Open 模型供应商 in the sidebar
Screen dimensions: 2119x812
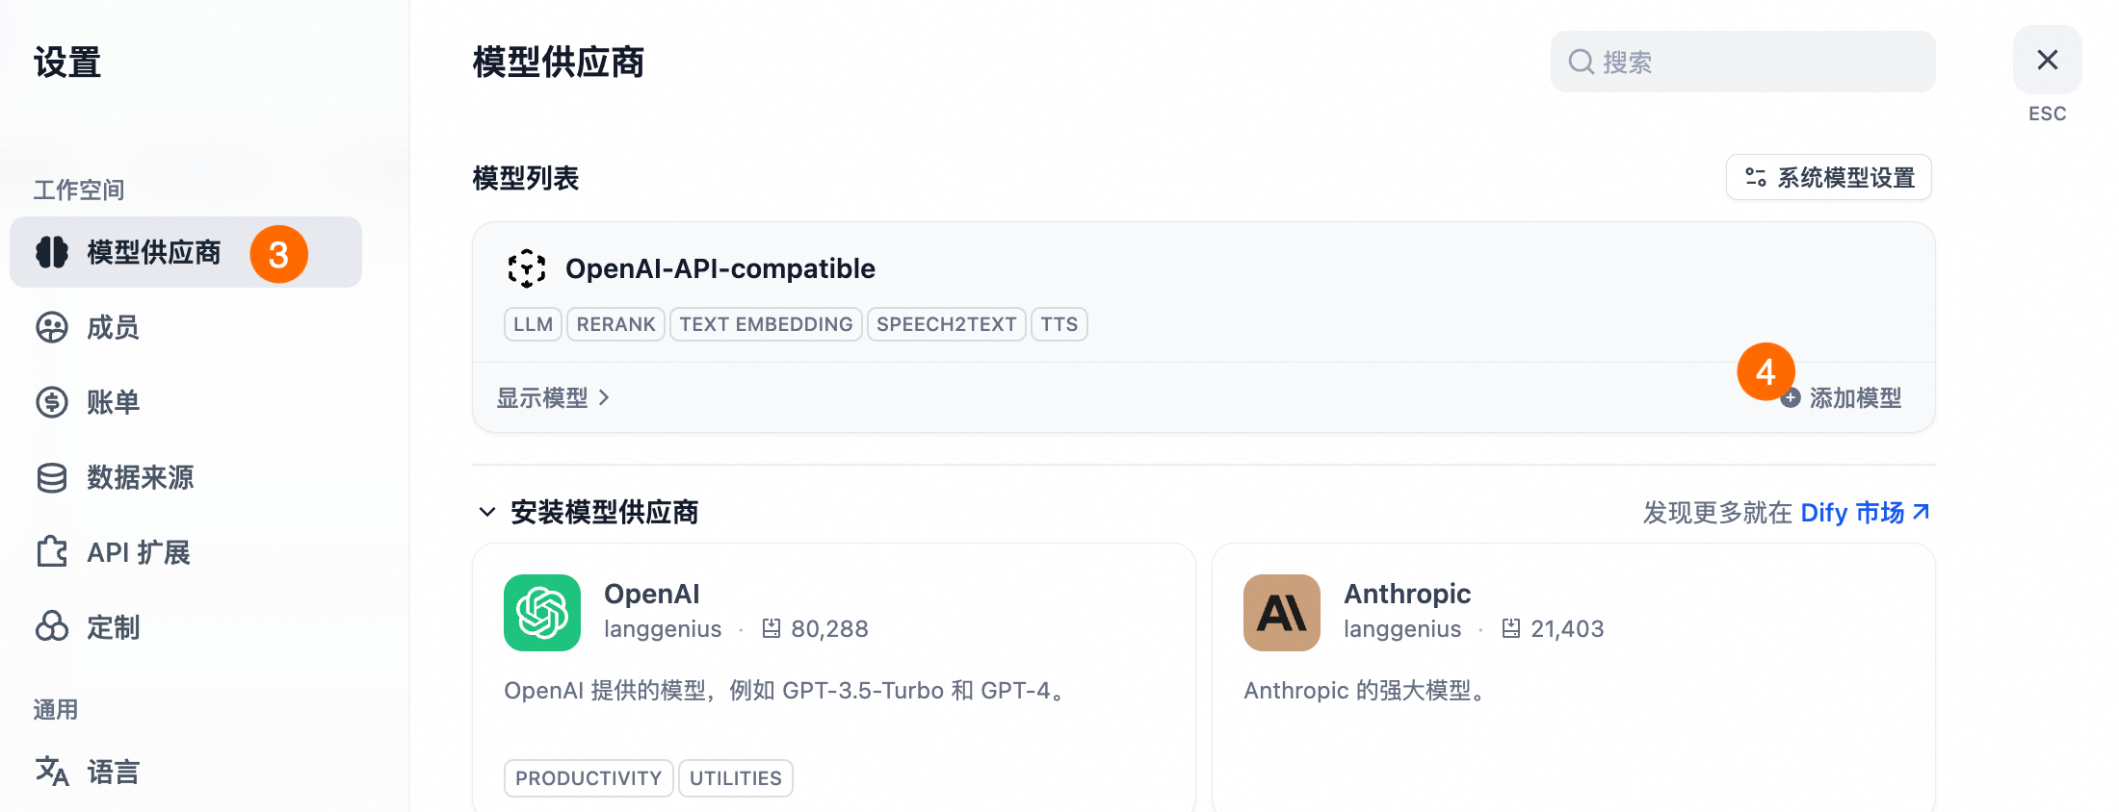pyautogui.click(x=186, y=252)
